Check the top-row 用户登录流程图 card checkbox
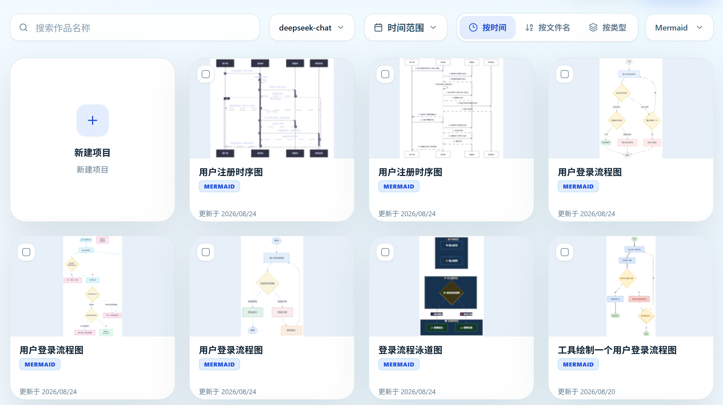Viewport: 723px width, 405px height. [565, 74]
